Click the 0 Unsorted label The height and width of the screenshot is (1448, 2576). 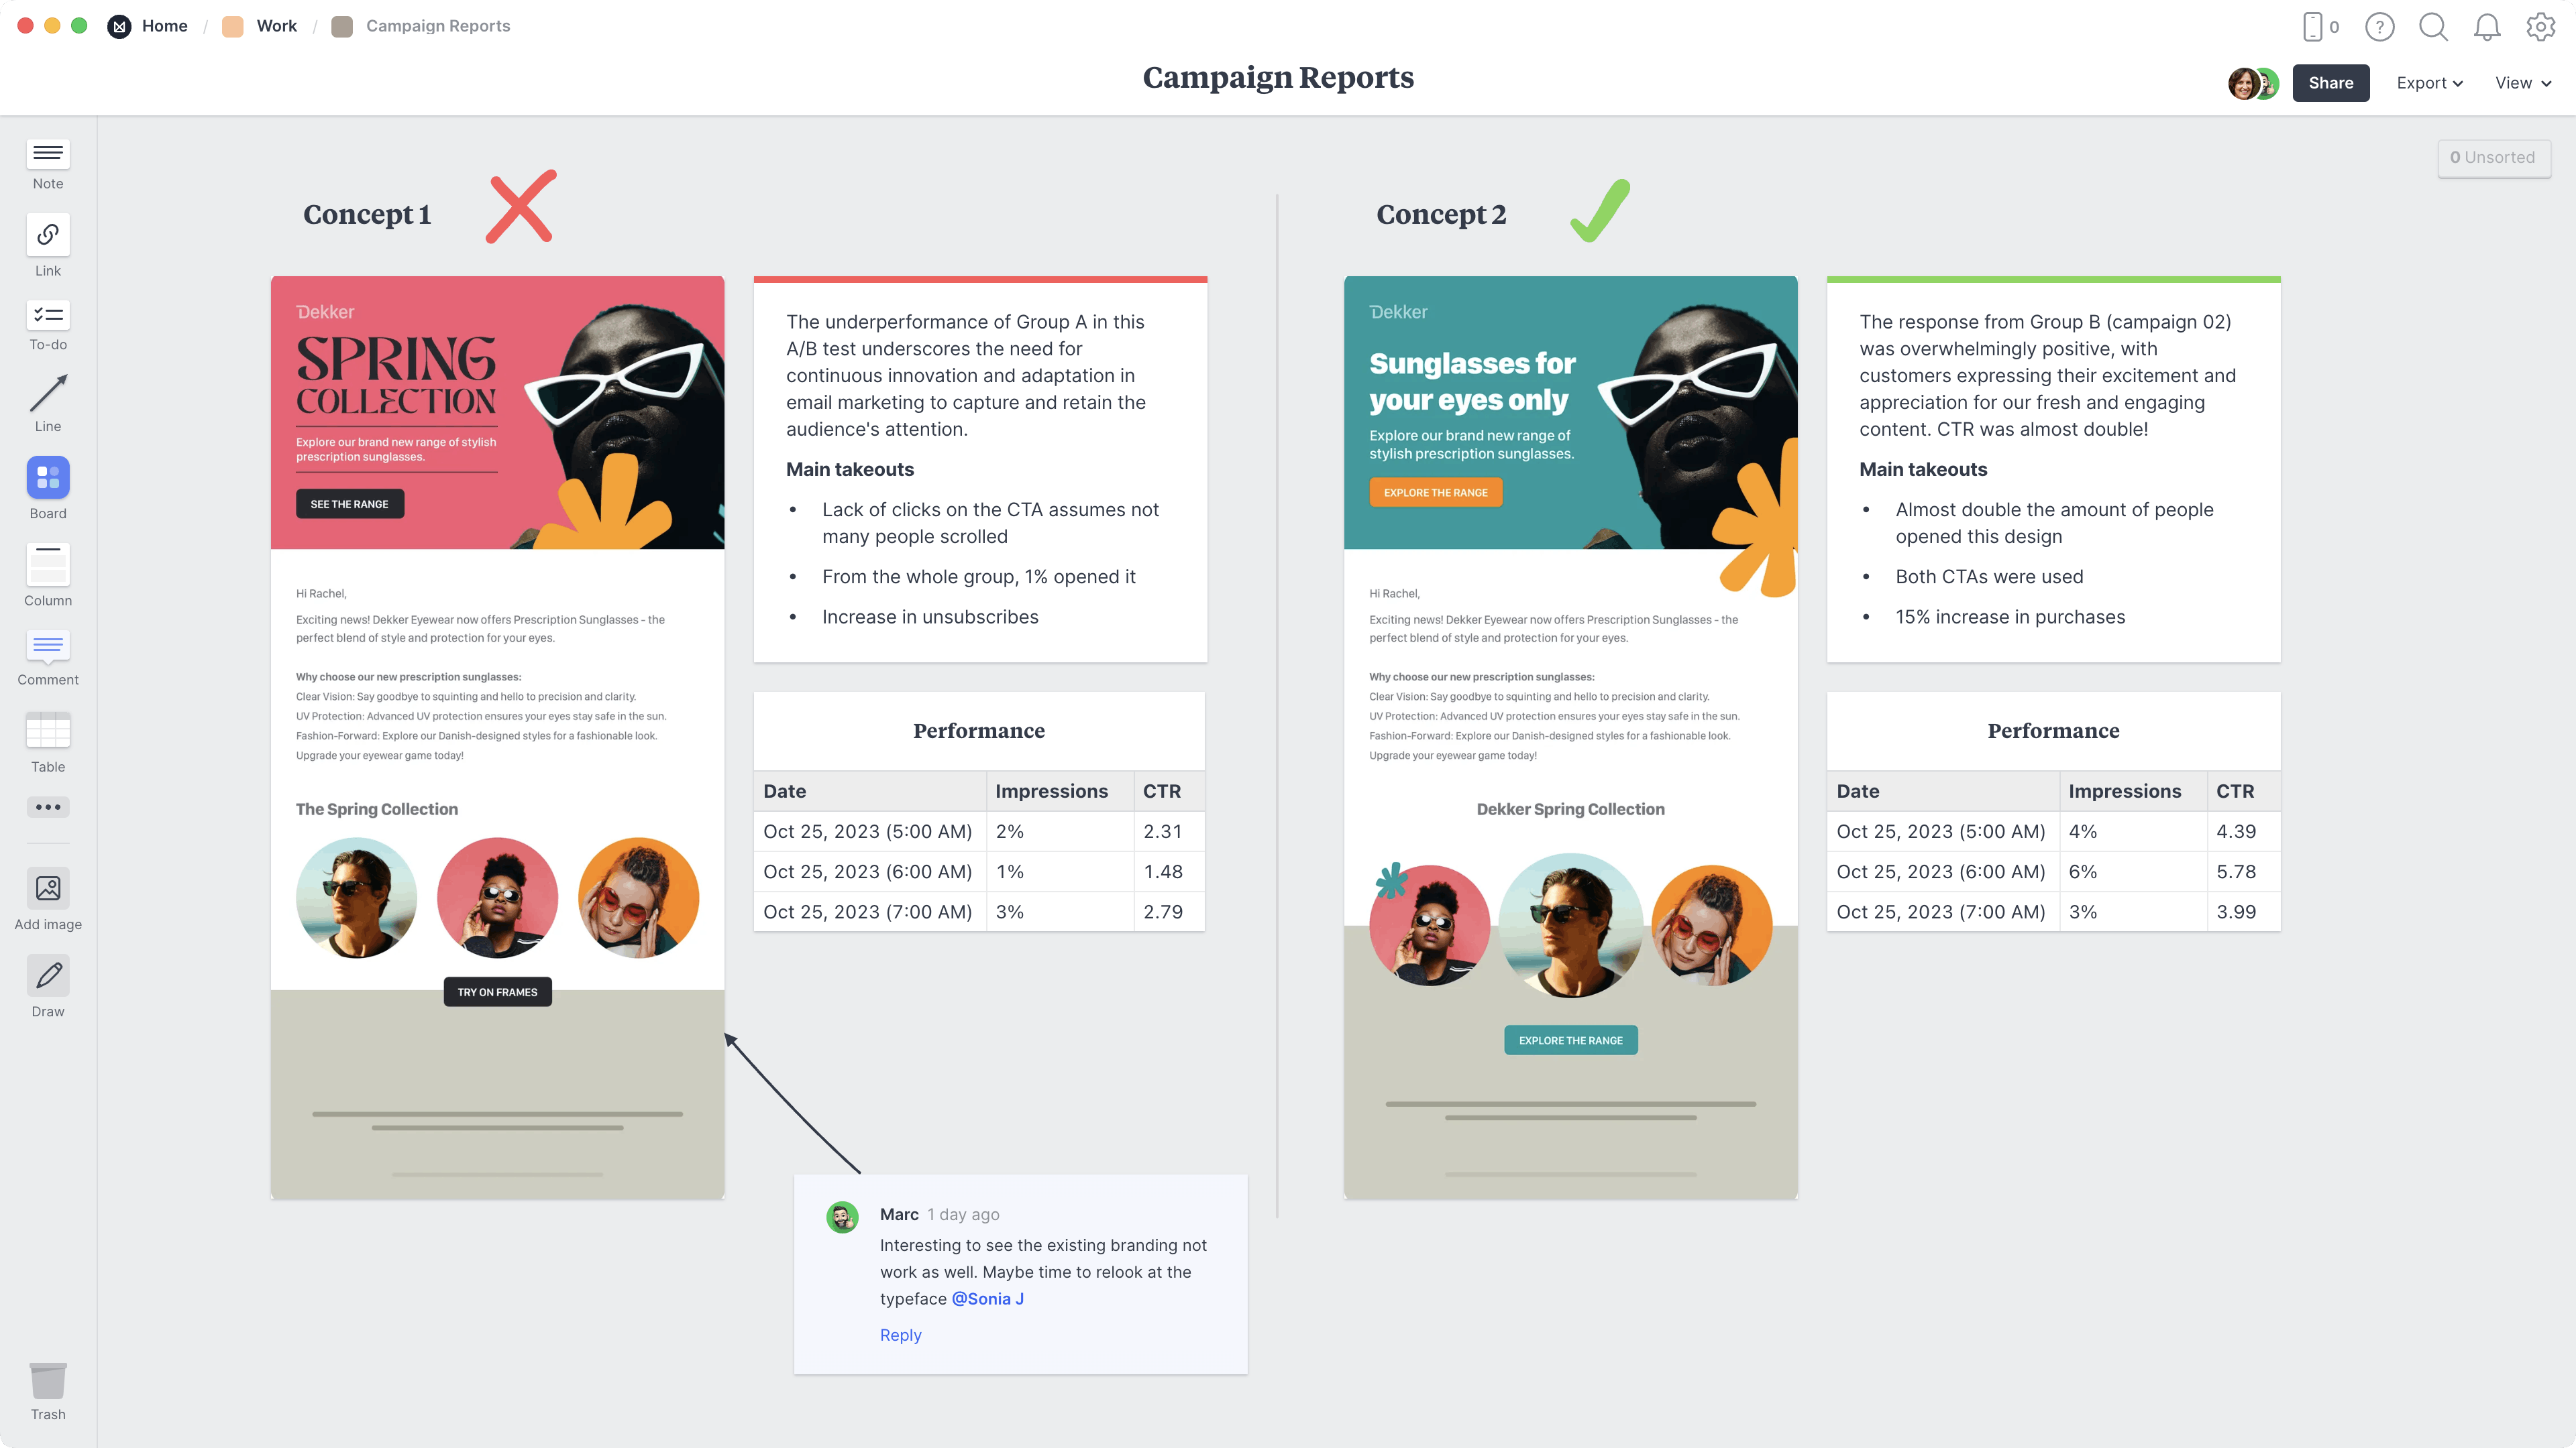coord(2493,158)
